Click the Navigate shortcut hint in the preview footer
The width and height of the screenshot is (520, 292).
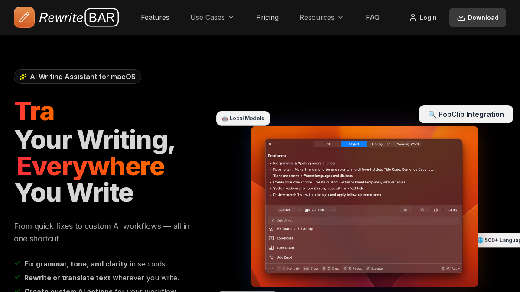tap(288, 268)
